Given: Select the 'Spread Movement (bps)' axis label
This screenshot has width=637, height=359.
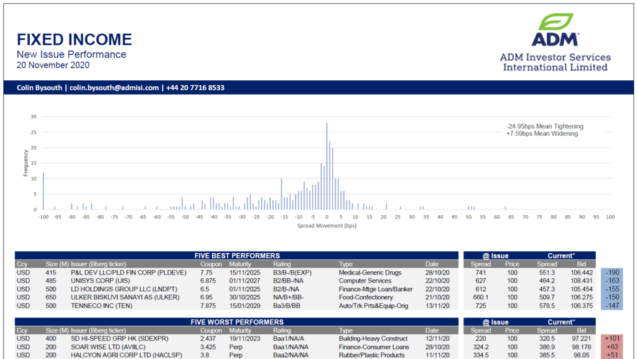Looking at the screenshot, I should [x=327, y=226].
